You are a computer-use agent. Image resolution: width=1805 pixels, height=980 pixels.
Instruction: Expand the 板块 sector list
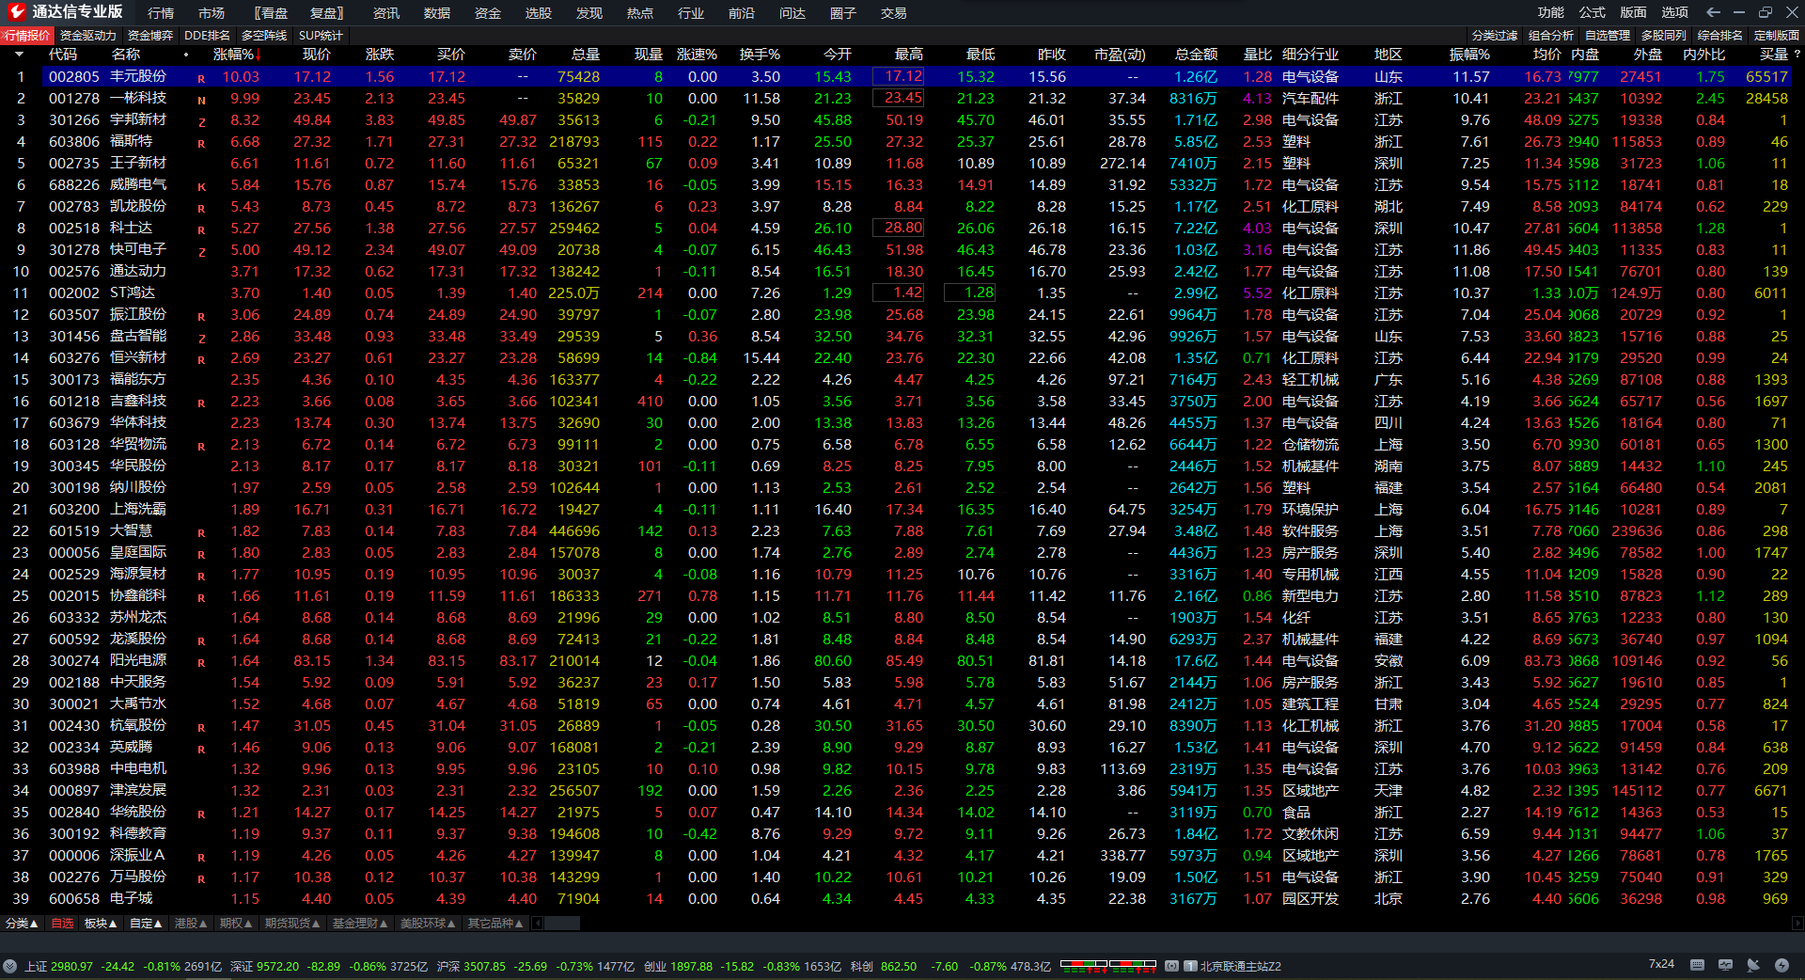point(101,924)
